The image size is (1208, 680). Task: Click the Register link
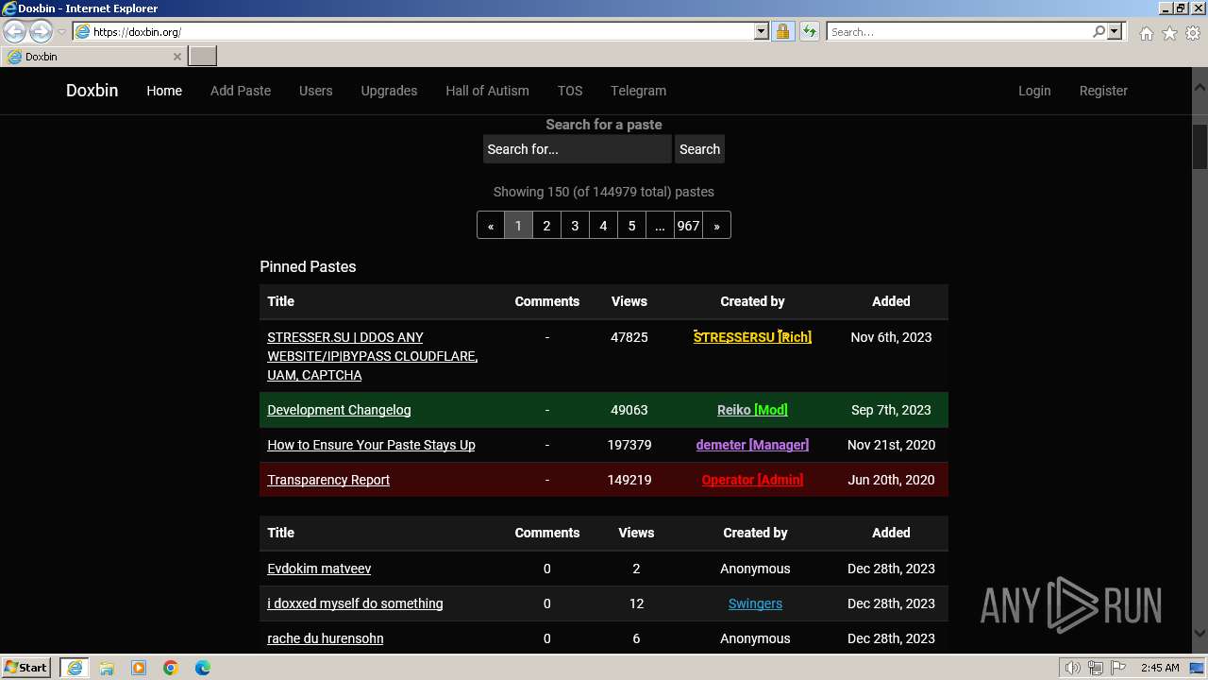point(1103,91)
